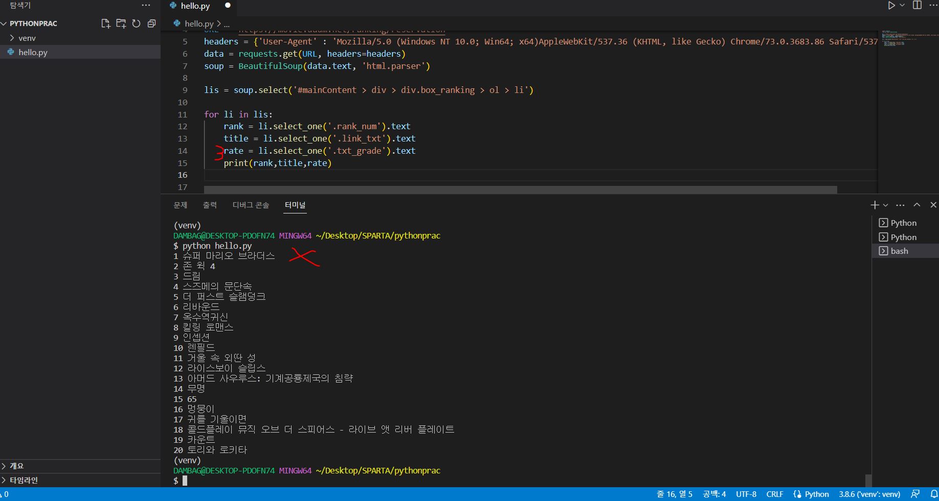Click line number 14 in the gutter
939x501 pixels.
click(183, 151)
